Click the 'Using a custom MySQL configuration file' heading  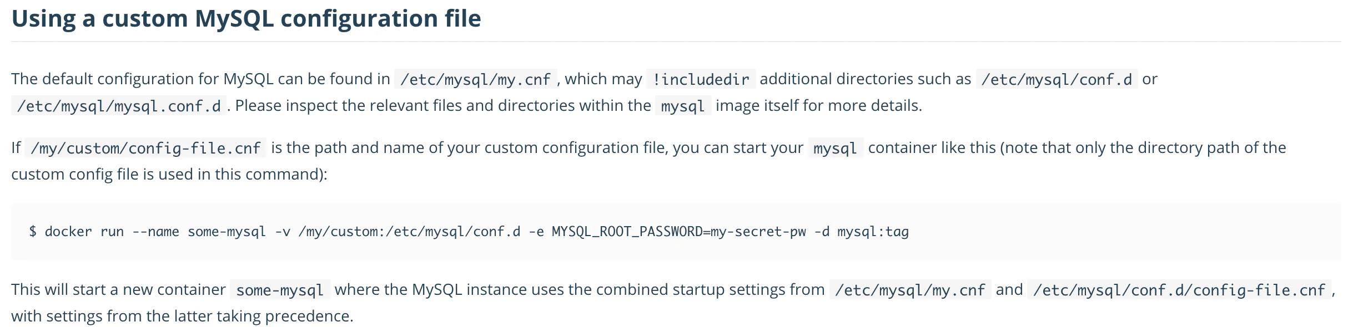(246, 19)
